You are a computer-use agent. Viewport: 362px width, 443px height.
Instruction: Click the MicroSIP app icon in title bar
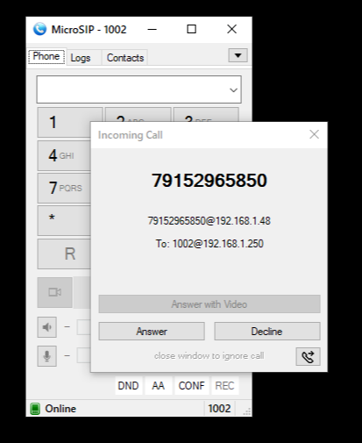[x=39, y=29]
